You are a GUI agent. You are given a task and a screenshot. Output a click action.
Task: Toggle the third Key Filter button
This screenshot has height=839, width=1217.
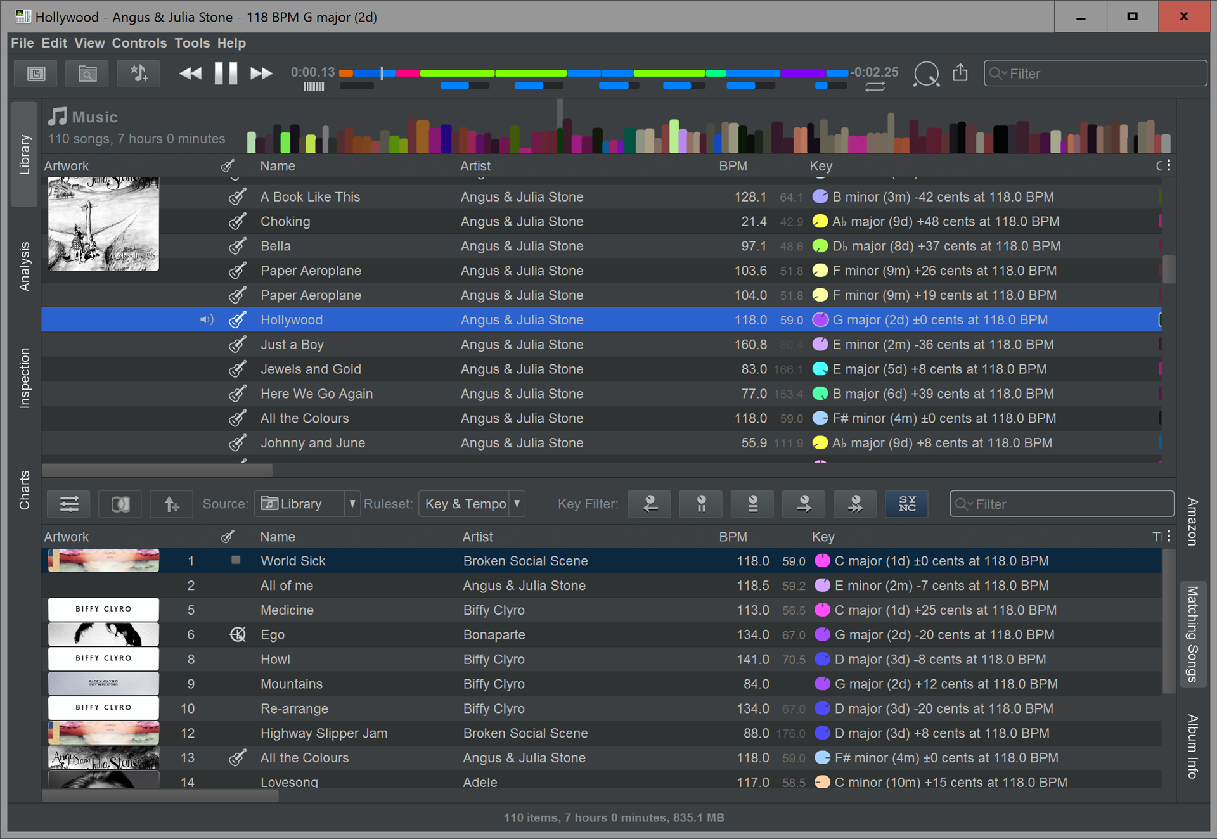click(752, 504)
